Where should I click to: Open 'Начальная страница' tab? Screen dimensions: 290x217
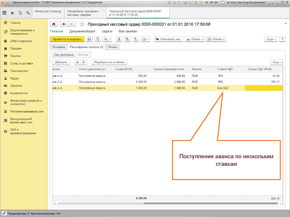[48, 11]
